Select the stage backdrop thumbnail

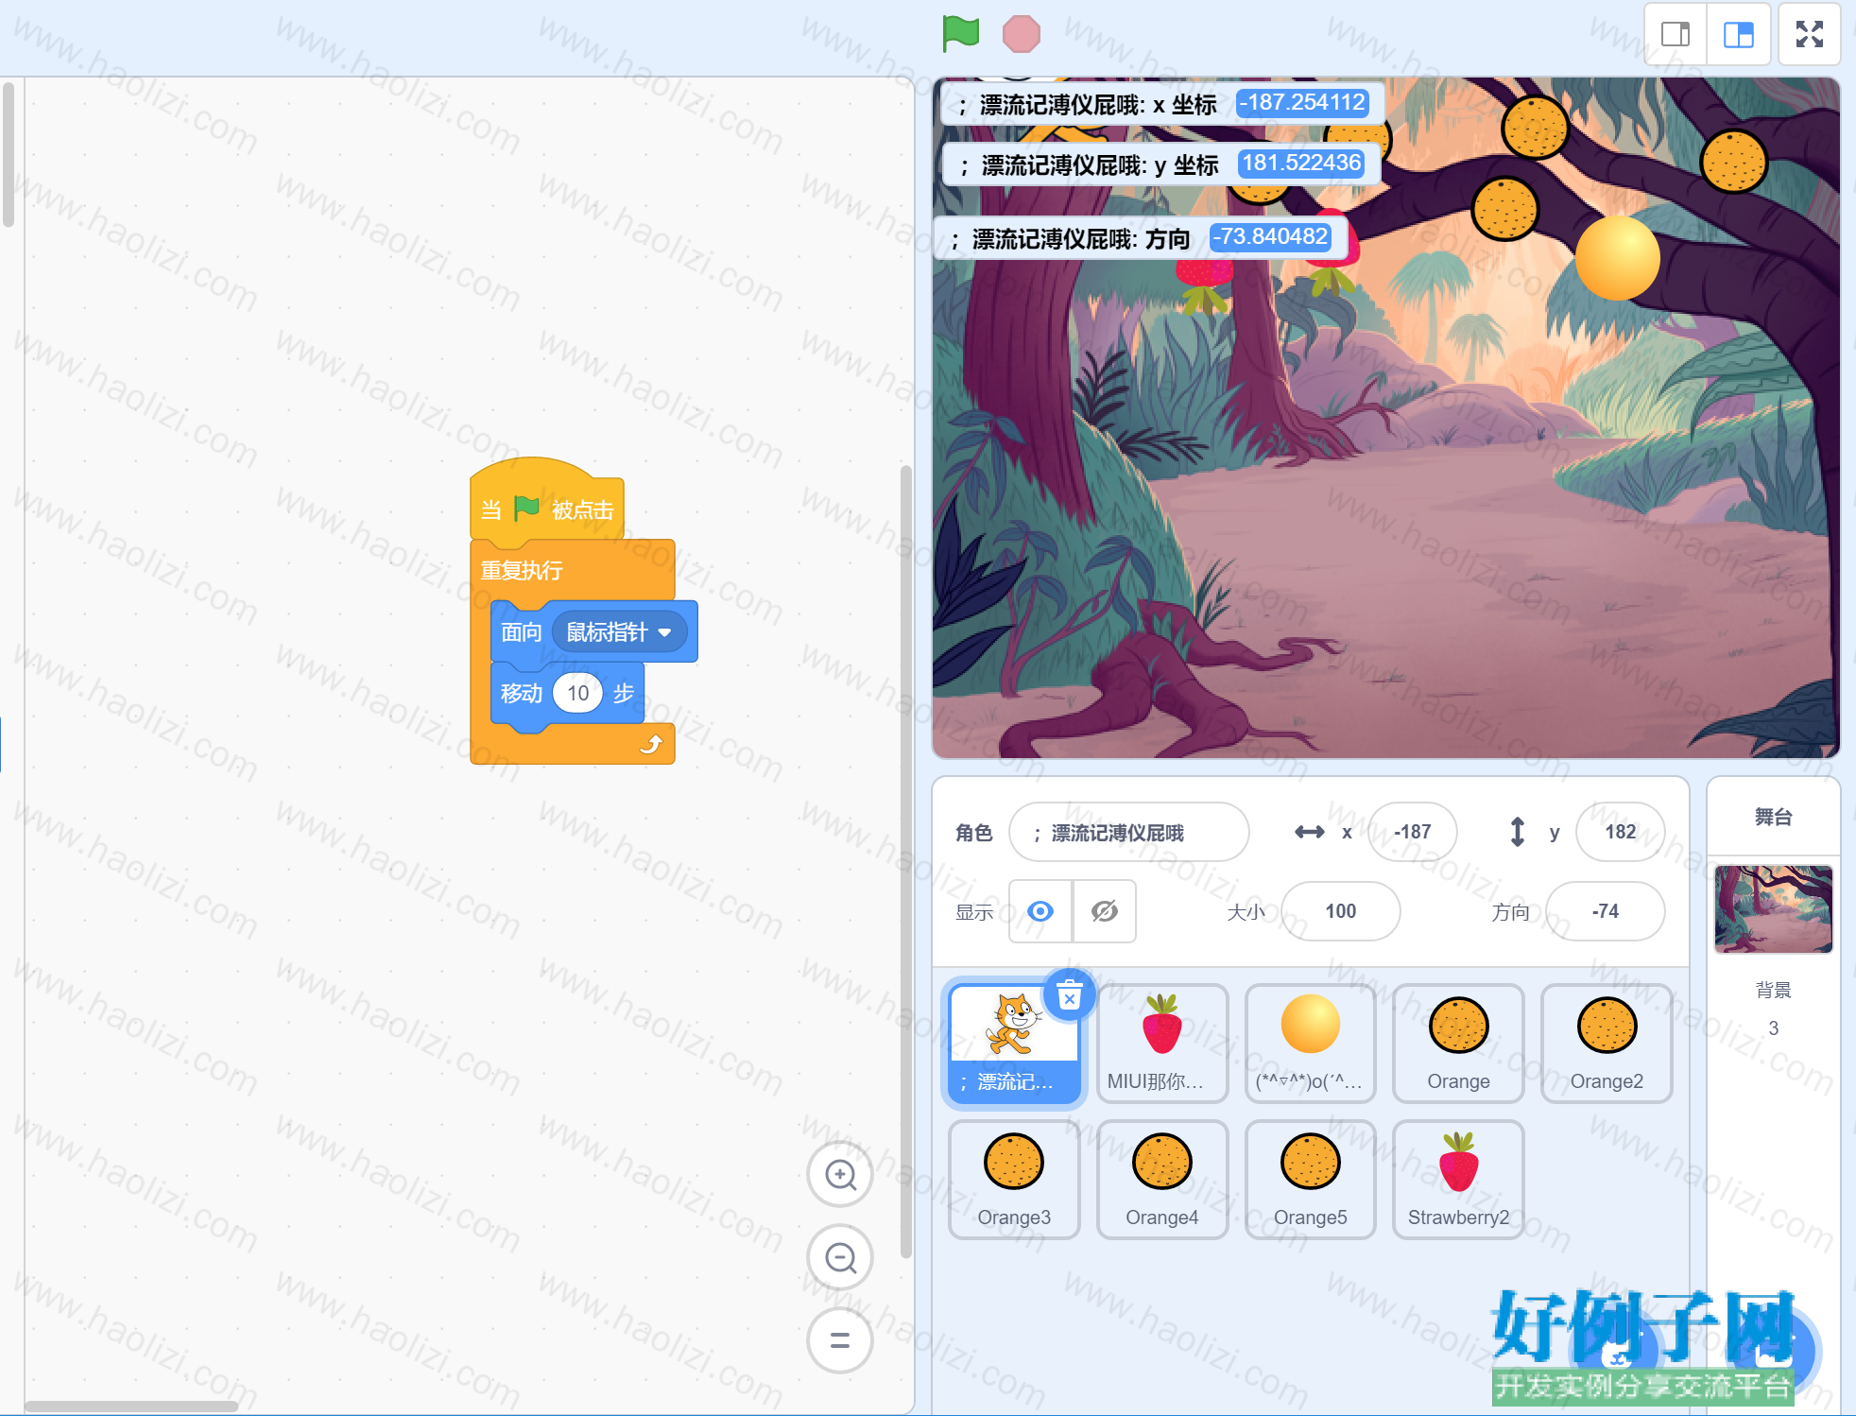click(1774, 909)
